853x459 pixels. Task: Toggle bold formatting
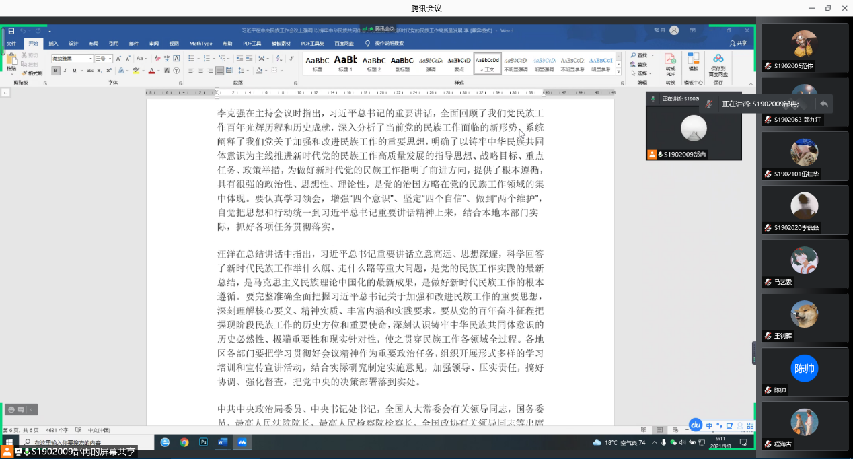point(56,71)
